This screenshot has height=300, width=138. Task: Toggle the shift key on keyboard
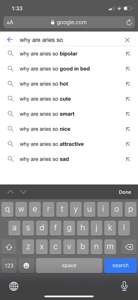tap(9, 247)
